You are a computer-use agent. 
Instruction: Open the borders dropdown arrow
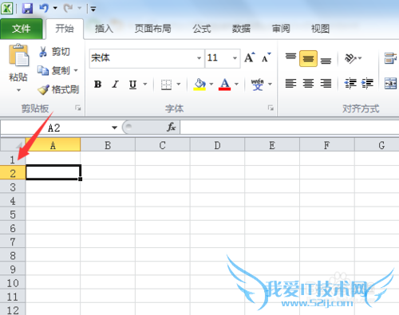(x=179, y=85)
